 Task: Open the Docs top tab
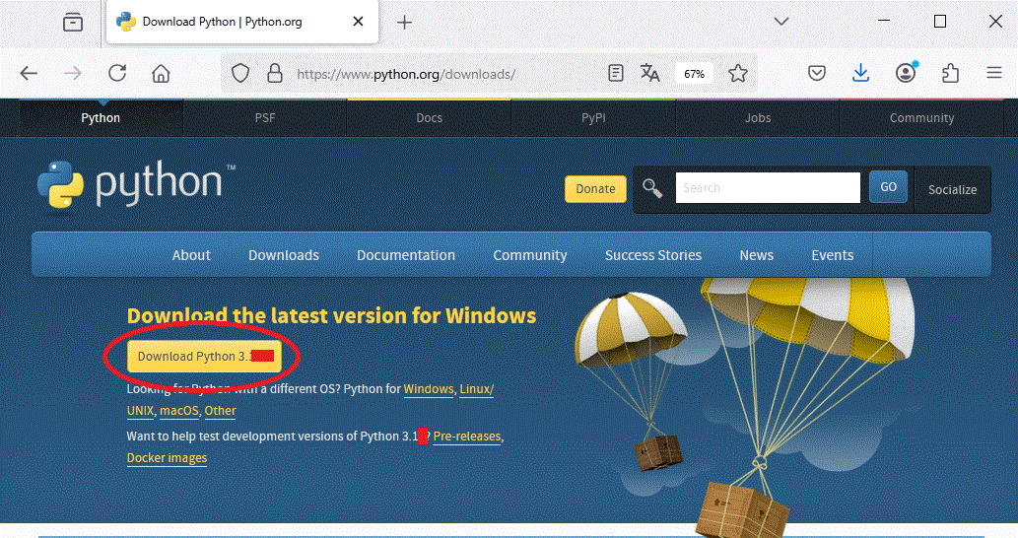[429, 118]
